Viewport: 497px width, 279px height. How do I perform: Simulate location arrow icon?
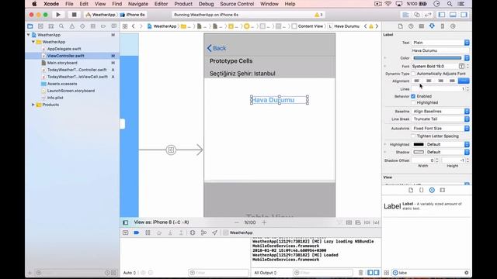pyautogui.click(x=214, y=232)
